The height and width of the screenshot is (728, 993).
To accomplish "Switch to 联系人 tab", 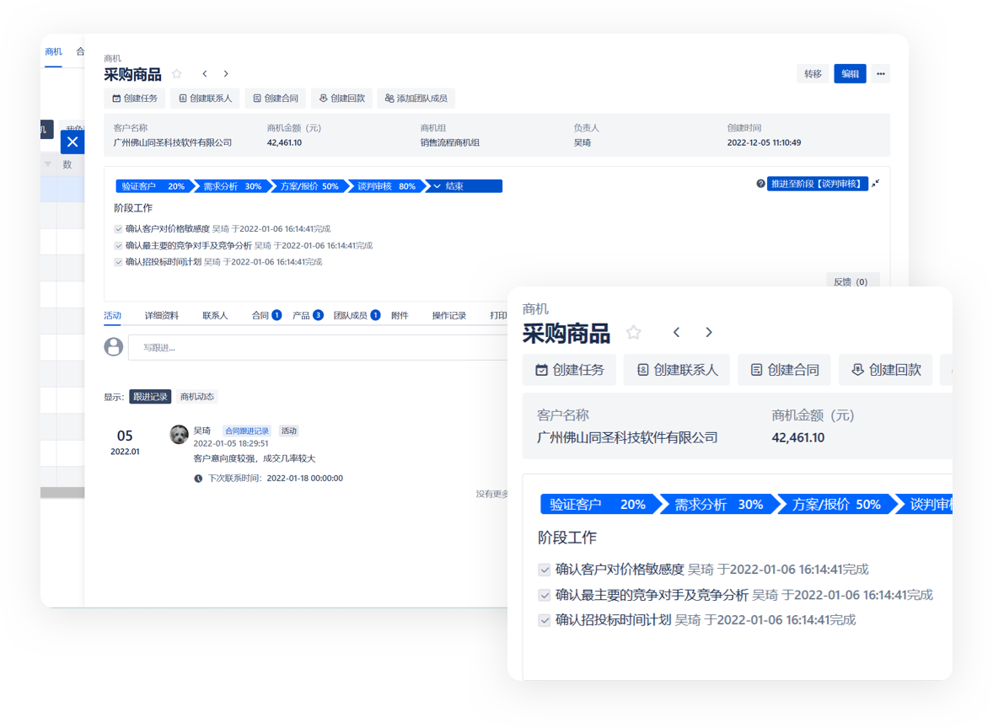I will click(x=215, y=315).
